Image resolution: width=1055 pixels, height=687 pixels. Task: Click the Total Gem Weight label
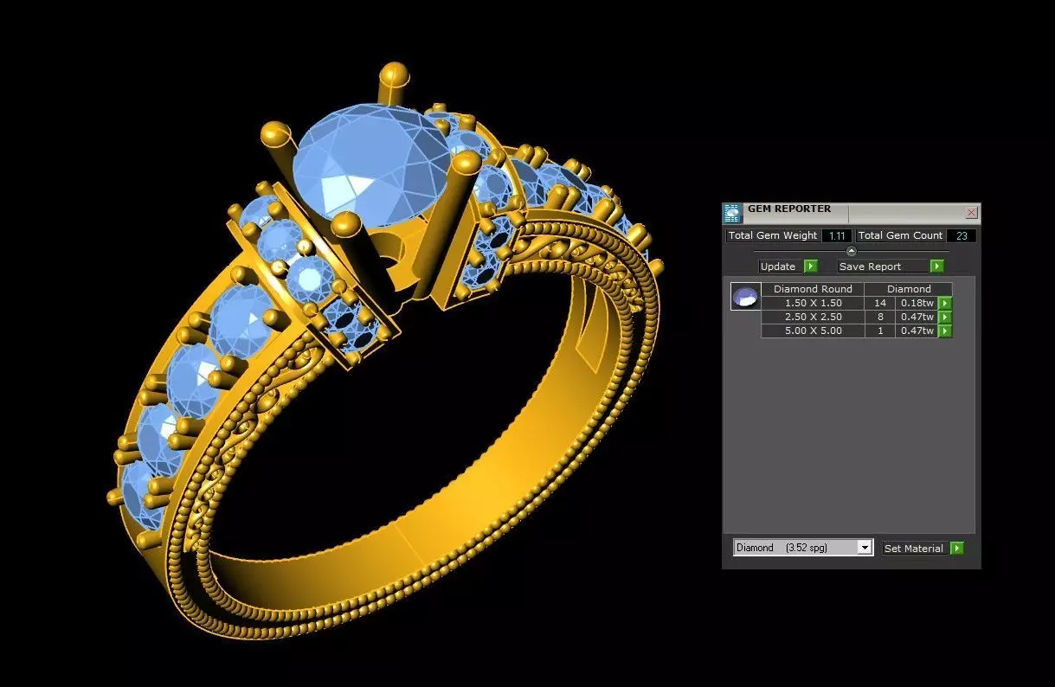(773, 235)
